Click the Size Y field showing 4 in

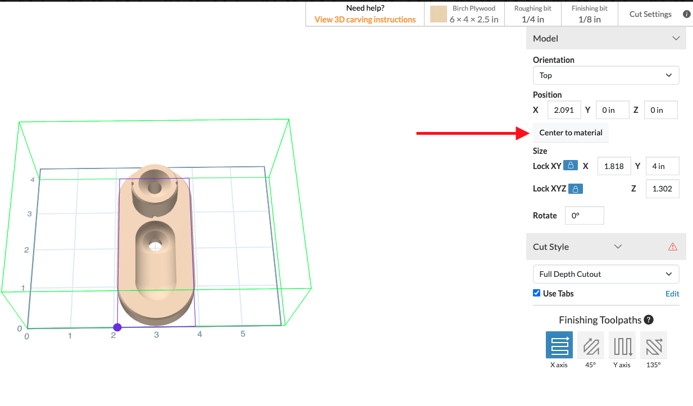663,166
